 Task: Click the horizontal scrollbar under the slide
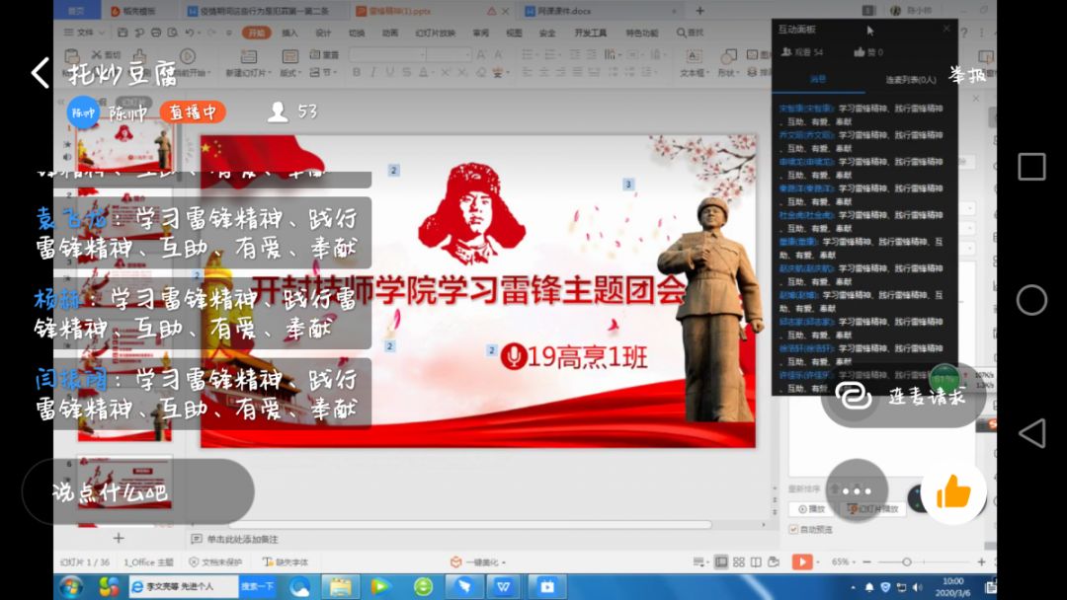(469, 525)
